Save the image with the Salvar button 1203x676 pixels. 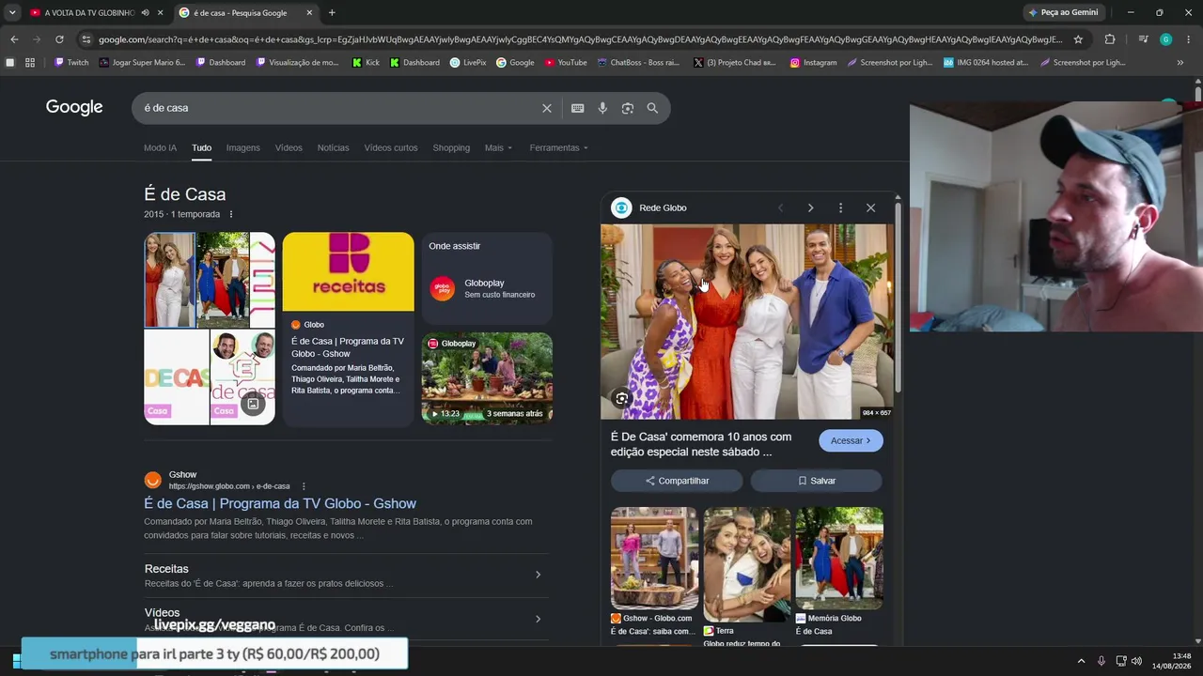[x=816, y=481]
